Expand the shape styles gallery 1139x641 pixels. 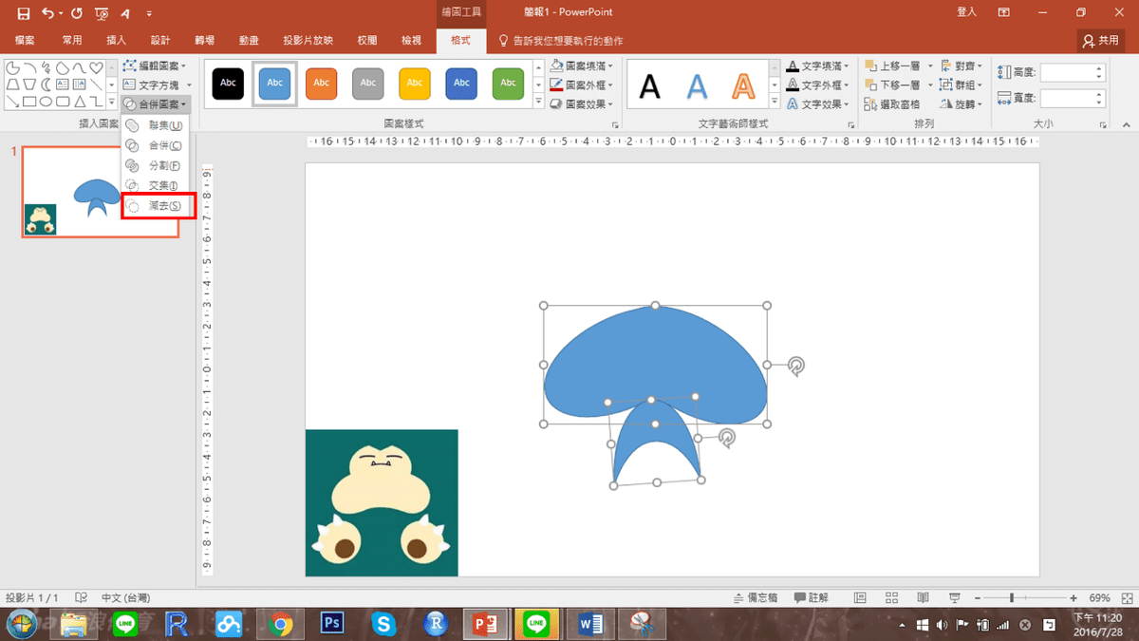[539, 103]
